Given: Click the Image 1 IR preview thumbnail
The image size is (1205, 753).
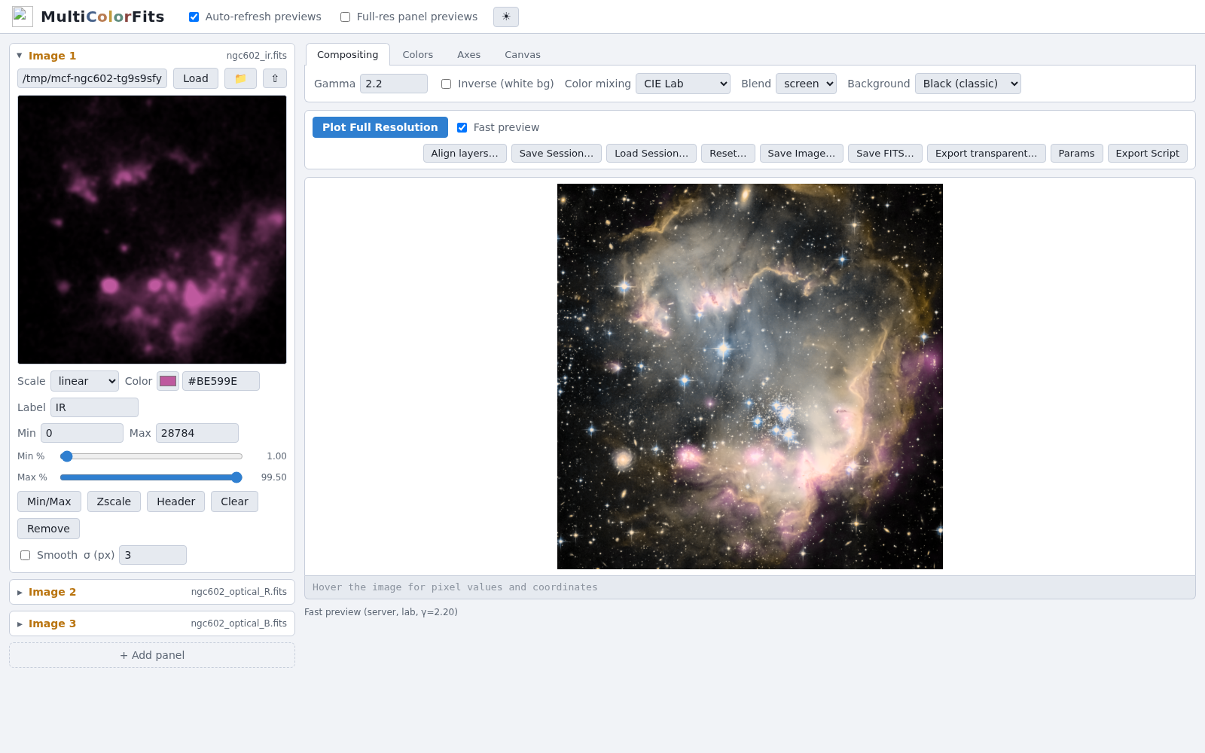Looking at the screenshot, I should click(x=152, y=230).
